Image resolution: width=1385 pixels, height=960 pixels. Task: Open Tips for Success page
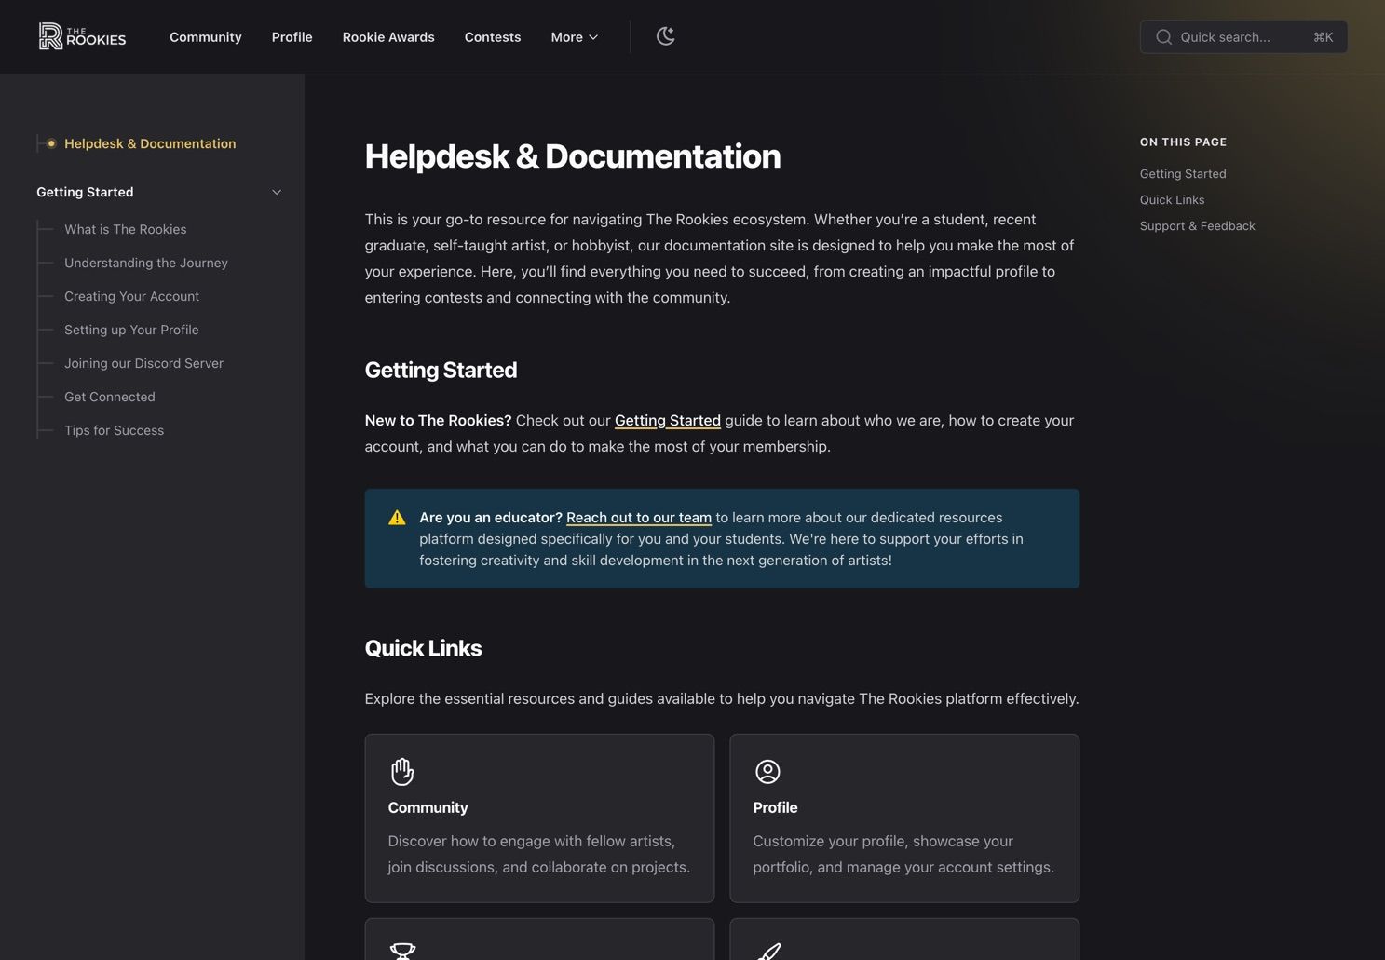click(115, 430)
